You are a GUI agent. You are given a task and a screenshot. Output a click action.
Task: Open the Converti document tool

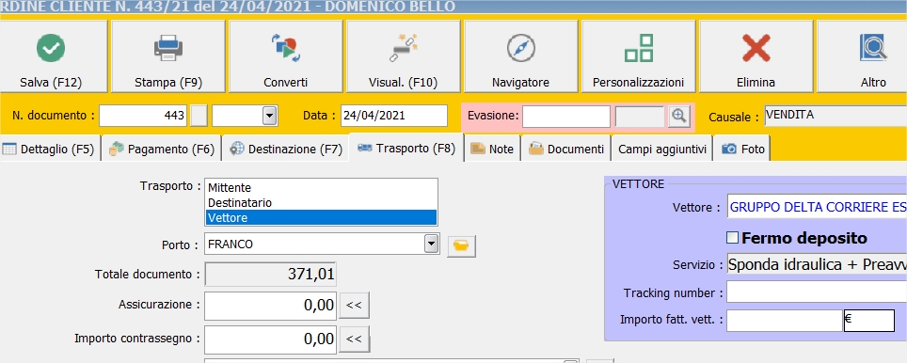coord(286,56)
